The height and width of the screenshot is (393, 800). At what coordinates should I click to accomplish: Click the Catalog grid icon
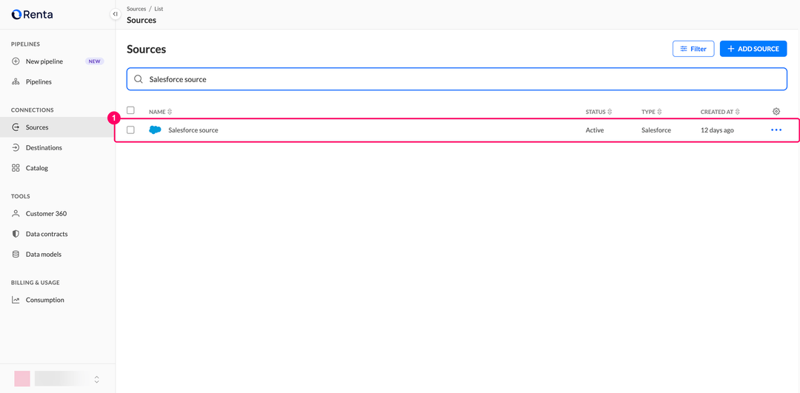pyautogui.click(x=16, y=168)
